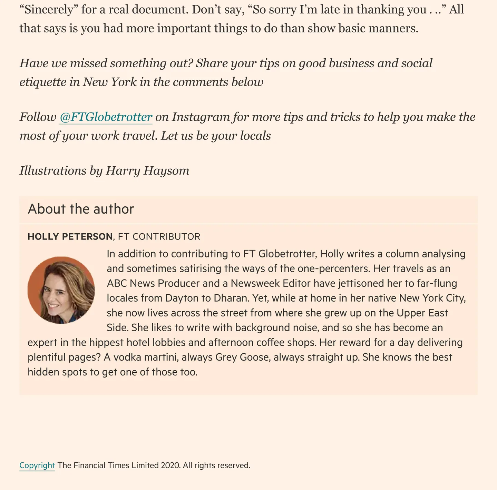Click Holly Peterson's circular author photo
The height and width of the screenshot is (490, 497).
pyautogui.click(x=61, y=290)
